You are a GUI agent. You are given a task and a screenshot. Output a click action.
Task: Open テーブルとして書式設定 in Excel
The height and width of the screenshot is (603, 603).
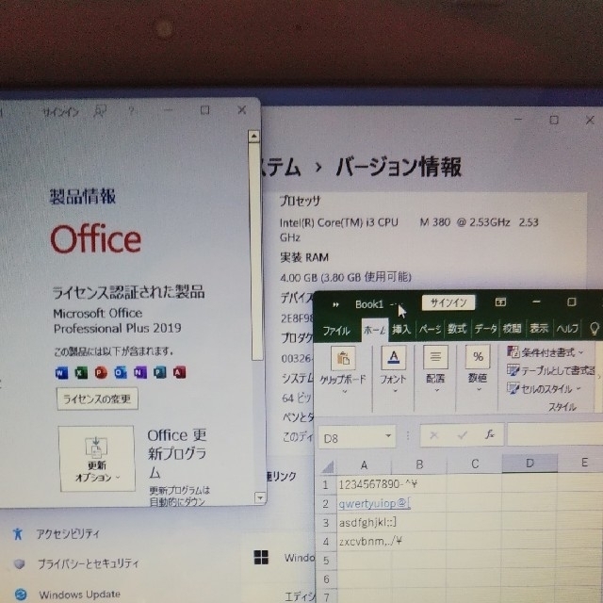click(x=550, y=370)
